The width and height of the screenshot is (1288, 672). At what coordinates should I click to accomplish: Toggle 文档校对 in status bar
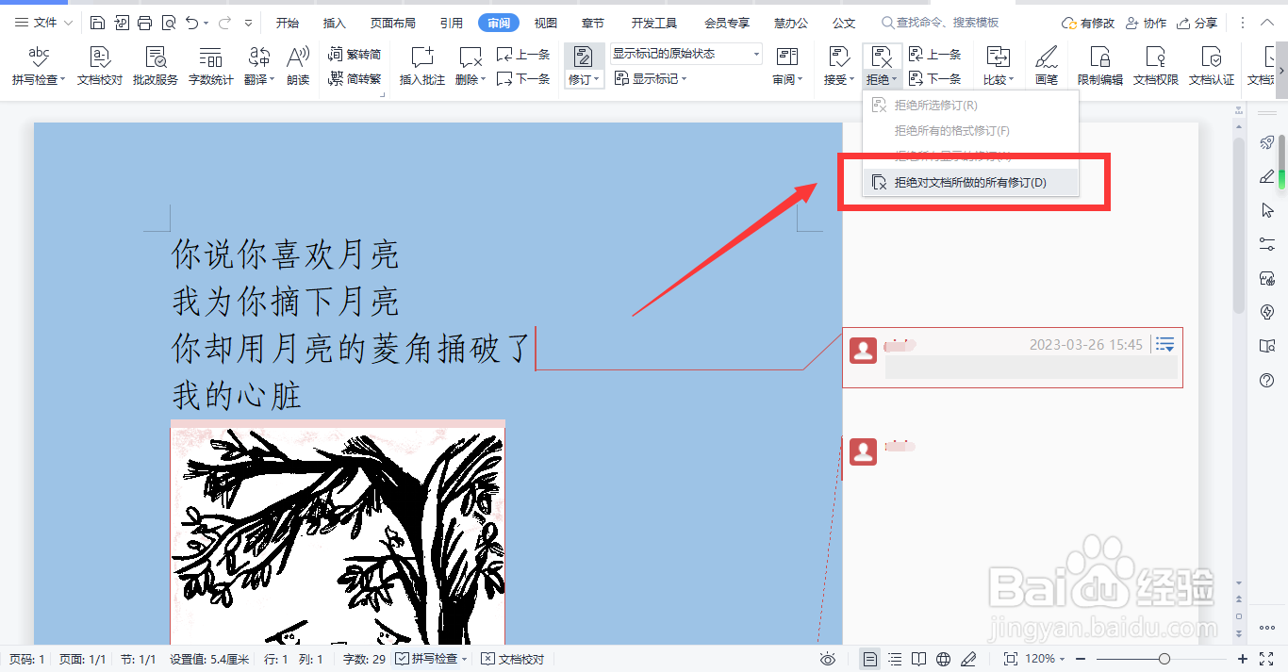[x=513, y=659]
